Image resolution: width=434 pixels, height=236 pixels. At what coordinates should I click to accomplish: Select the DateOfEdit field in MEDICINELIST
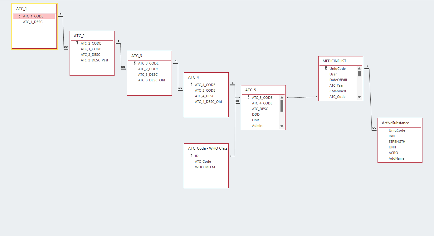pos(338,80)
